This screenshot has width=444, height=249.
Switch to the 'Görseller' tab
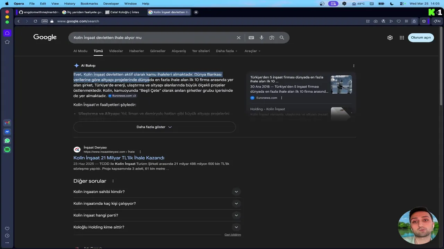[x=158, y=51]
